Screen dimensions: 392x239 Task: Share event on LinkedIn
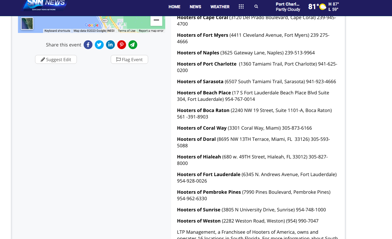(x=110, y=45)
